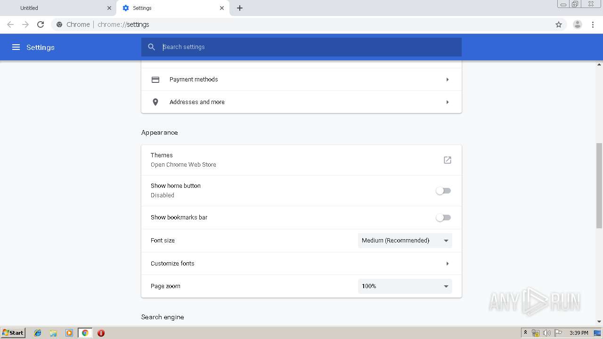Go back to previous page
603x339 pixels.
click(10, 24)
